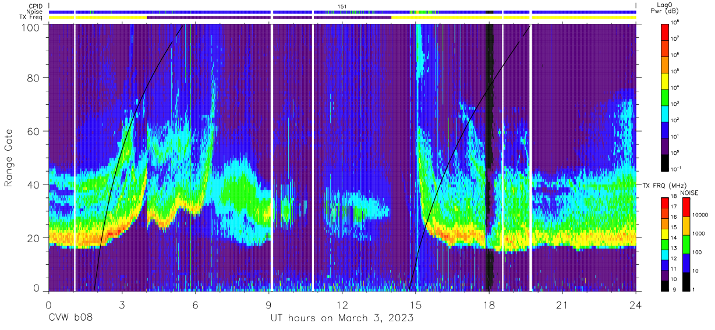The height and width of the screenshot is (330, 715).
Task: Click the 'Range Gate' y-axis label
Action: 9,157
